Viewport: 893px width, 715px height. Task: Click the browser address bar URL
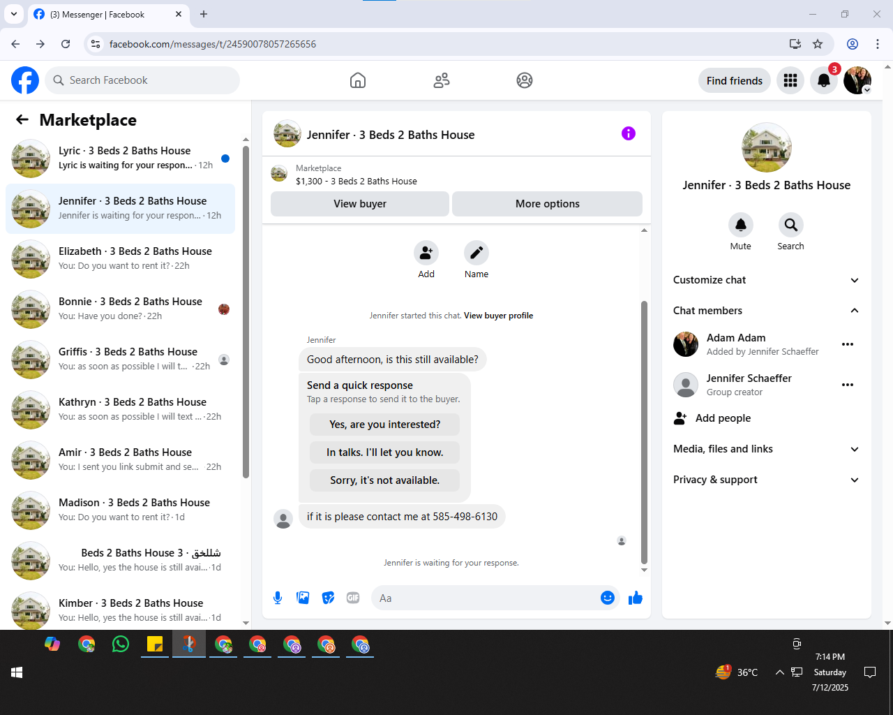coord(212,44)
